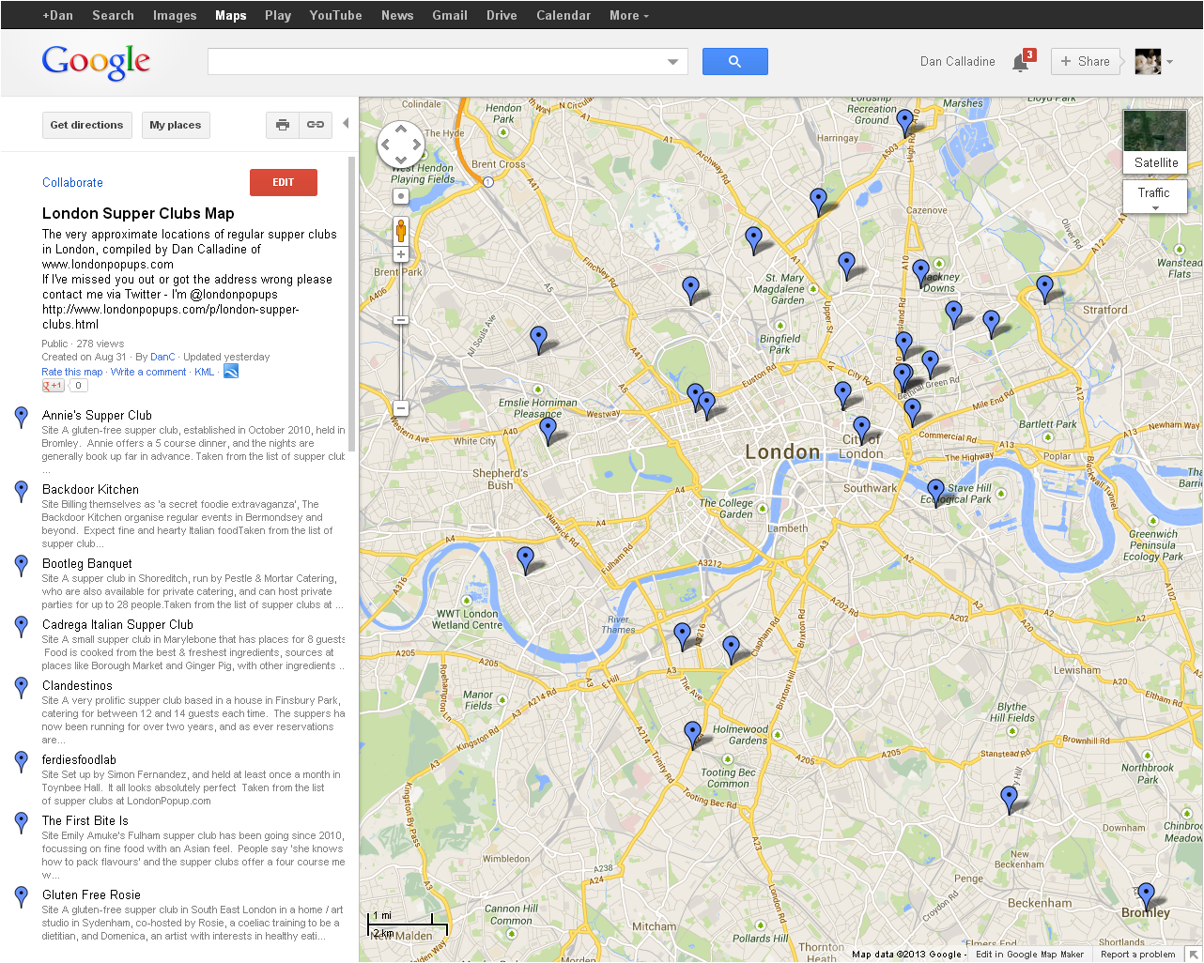
Task: Open the Bootleg Banquet entry title
Action: 87,563
